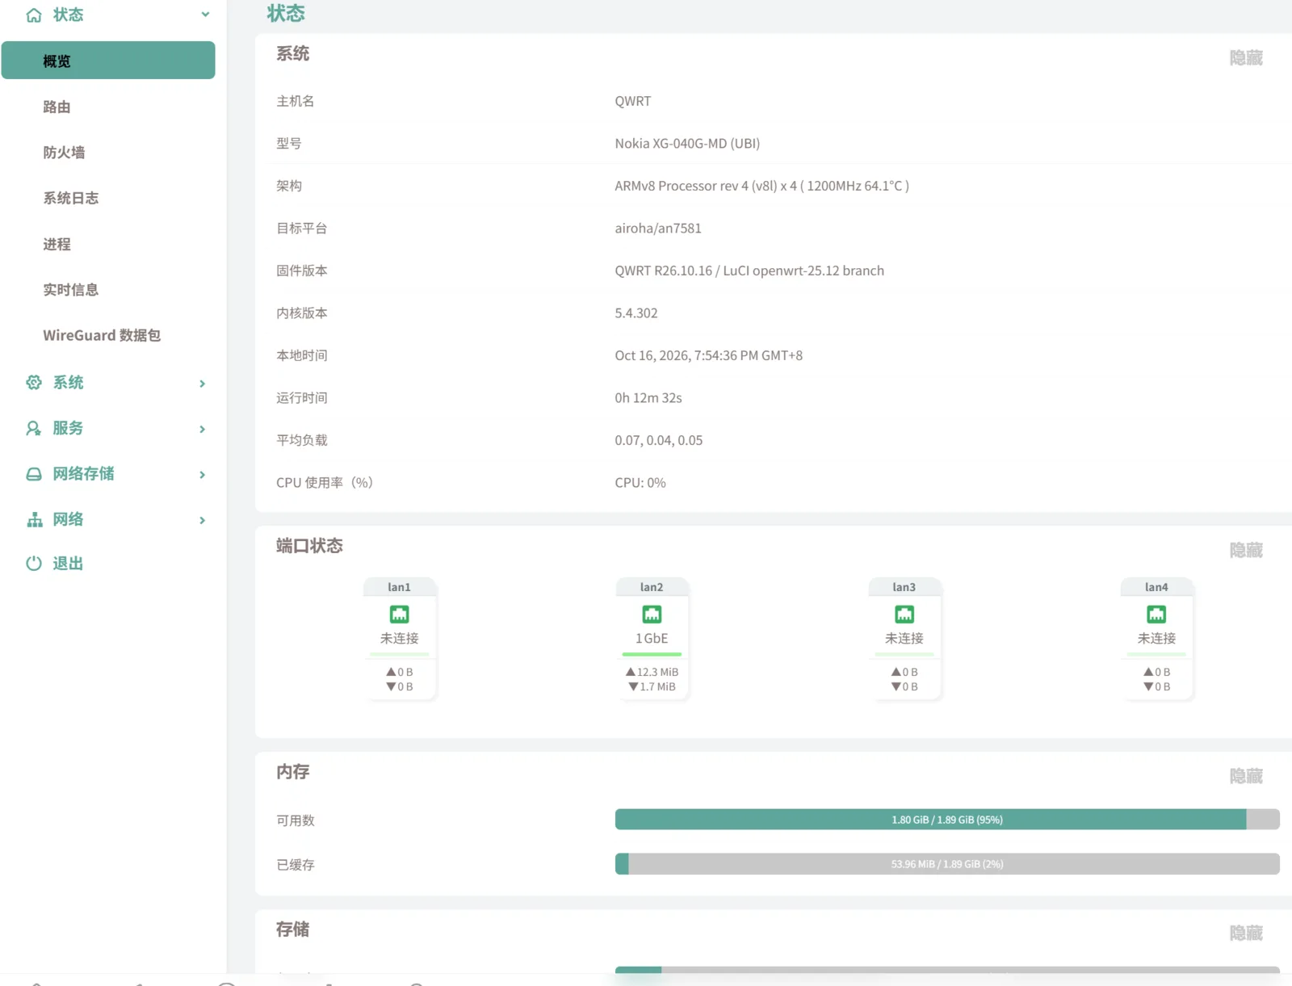Click the lan3 ethernet port icon

[x=904, y=615]
